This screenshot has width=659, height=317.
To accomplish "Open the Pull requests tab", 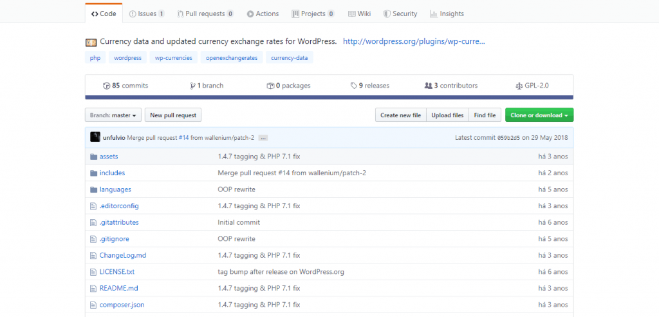I will [x=205, y=14].
